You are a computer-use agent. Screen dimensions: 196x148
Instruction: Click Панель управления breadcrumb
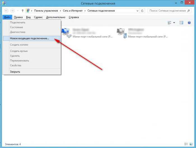(x=46, y=11)
